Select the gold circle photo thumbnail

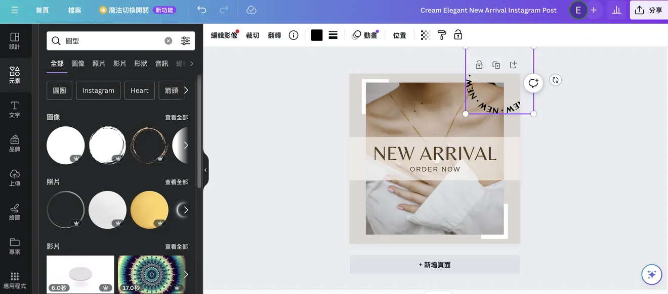coord(149,210)
